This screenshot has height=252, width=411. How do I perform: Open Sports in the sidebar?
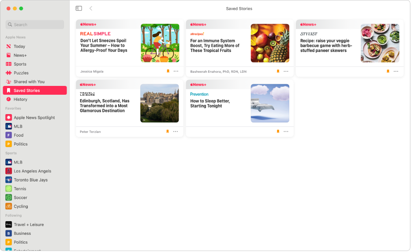click(34, 64)
